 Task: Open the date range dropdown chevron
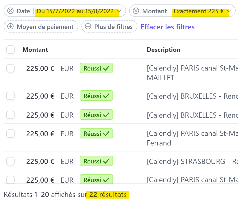click(x=119, y=11)
